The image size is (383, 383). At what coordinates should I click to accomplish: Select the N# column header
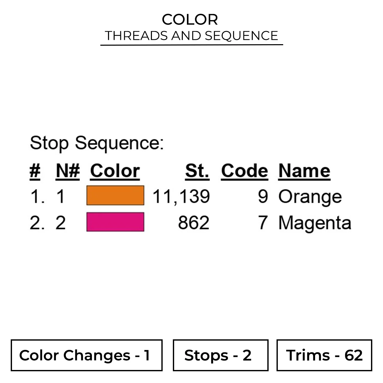point(68,171)
